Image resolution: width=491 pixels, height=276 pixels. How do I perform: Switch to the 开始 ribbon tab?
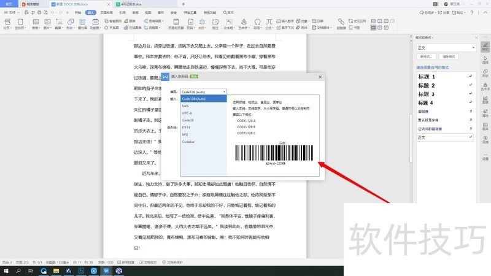coord(78,12)
